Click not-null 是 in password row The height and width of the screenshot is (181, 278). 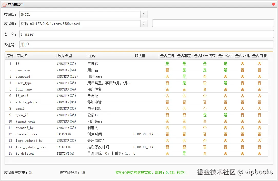(184, 77)
